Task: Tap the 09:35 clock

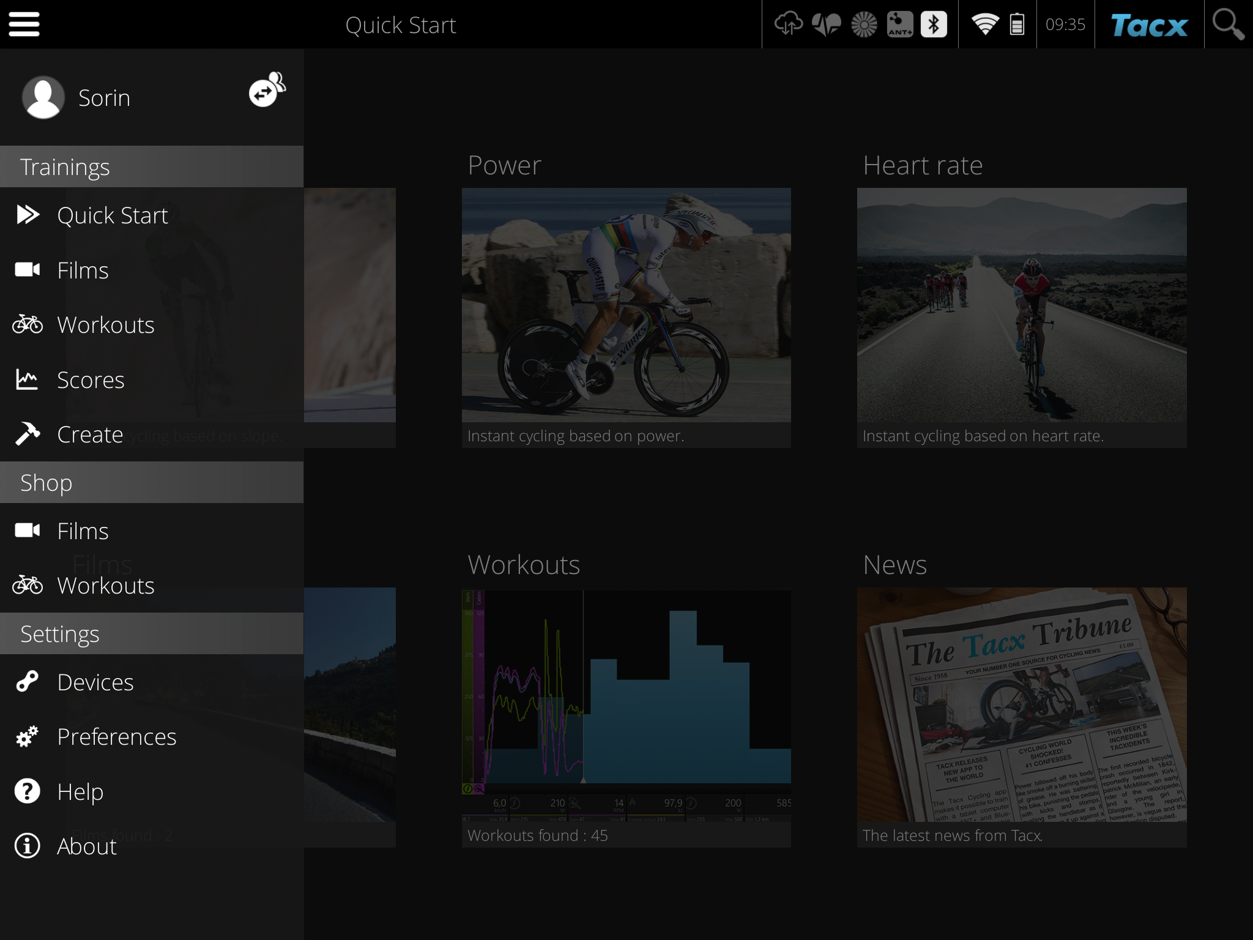Action: [x=1065, y=24]
